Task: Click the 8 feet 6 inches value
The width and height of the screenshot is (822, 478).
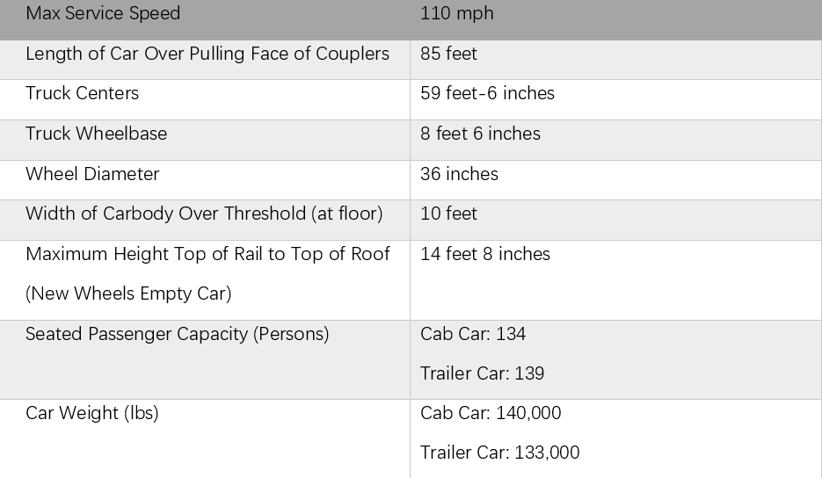Action: point(480,134)
